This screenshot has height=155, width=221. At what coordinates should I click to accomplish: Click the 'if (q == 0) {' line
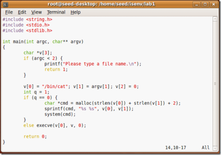click(x=40, y=98)
